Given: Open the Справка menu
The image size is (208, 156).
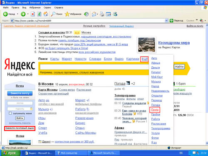Looking at the screenshot, I should 59,8.
